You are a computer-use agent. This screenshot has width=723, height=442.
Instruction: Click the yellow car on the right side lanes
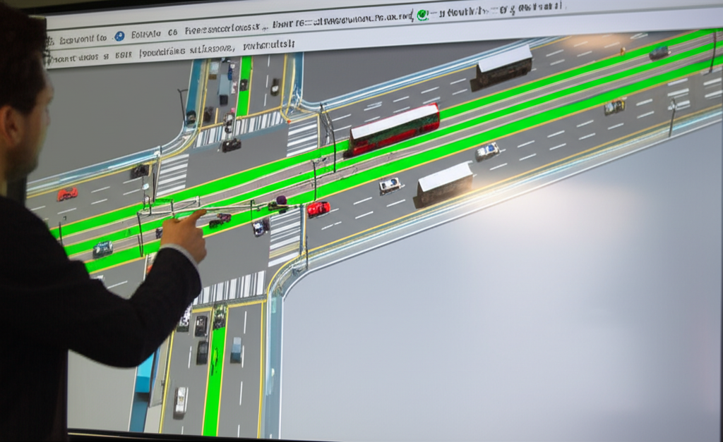click(614, 106)
